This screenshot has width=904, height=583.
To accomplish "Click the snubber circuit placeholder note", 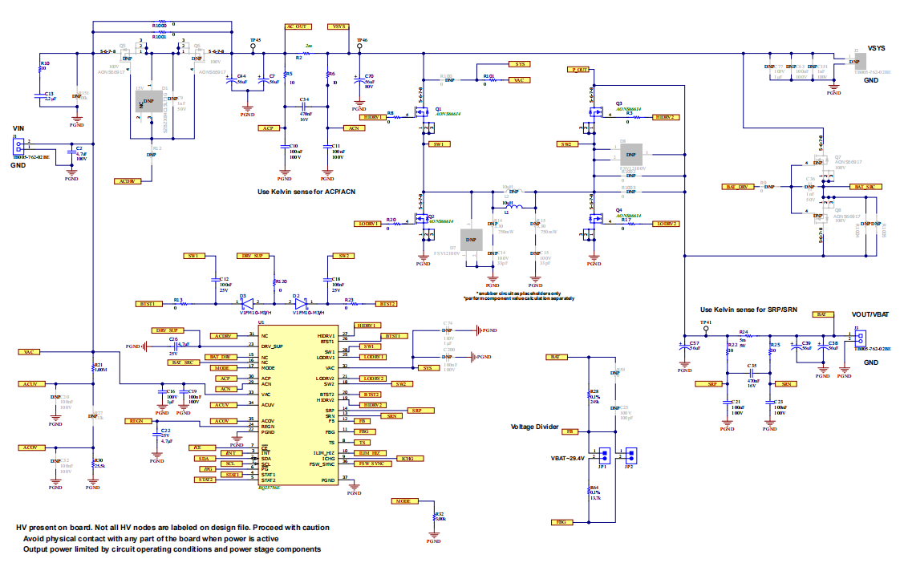I will (x=519, y=296).
